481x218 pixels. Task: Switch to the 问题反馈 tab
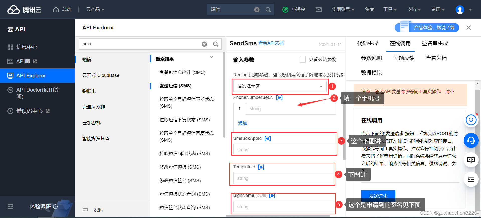[x=404, y=58]
